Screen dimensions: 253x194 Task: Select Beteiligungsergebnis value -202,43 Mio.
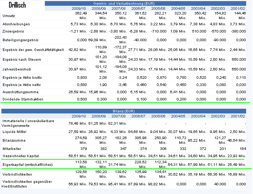(120, 40)
